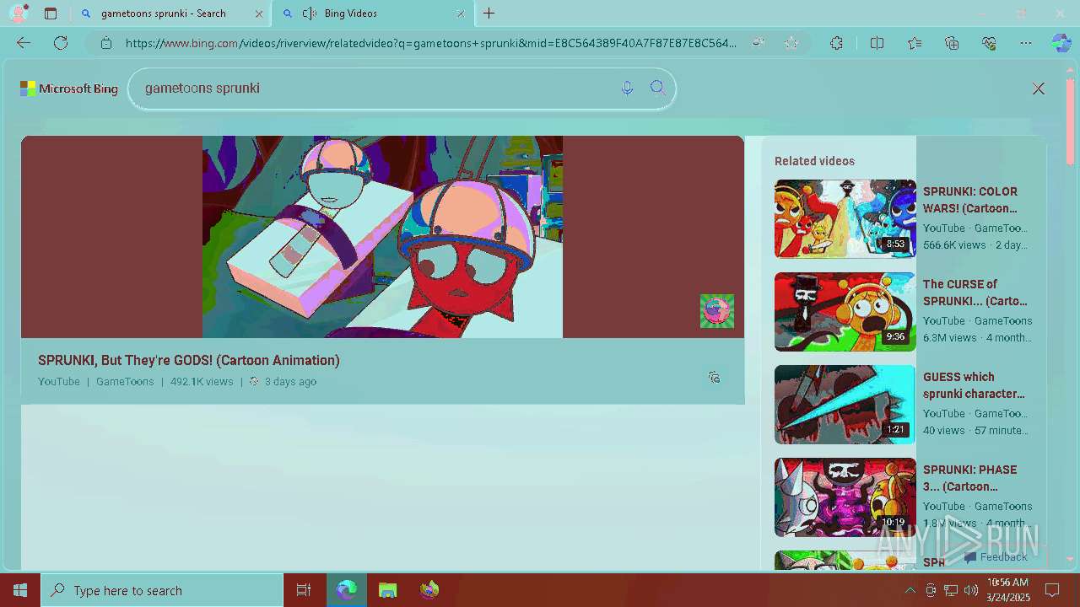This screenshot has height=607, width=1080.
Task: Click the Related videos heading
Action: coord(814,161)
